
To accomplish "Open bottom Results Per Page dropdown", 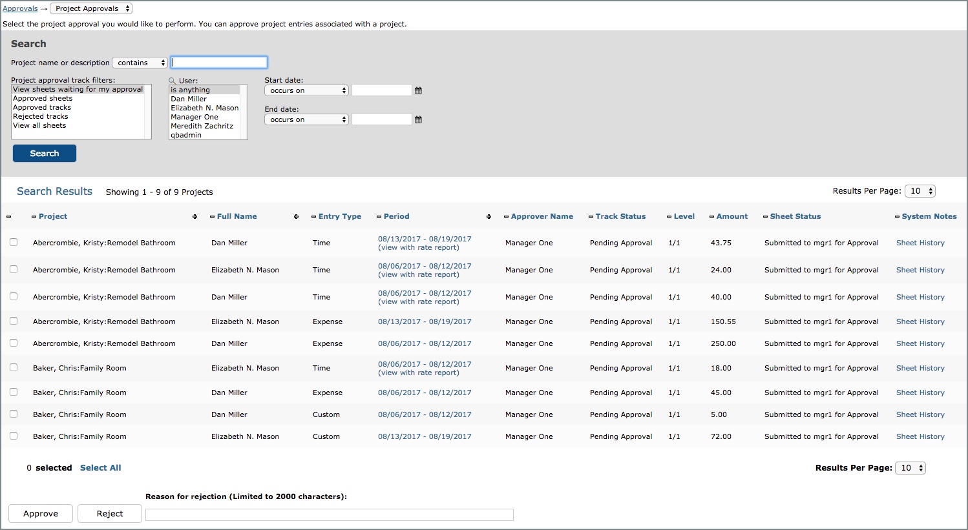I will pyautogui.click(x=910, y=468).
